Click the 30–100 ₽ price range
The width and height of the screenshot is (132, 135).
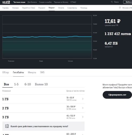coord(71,106)
